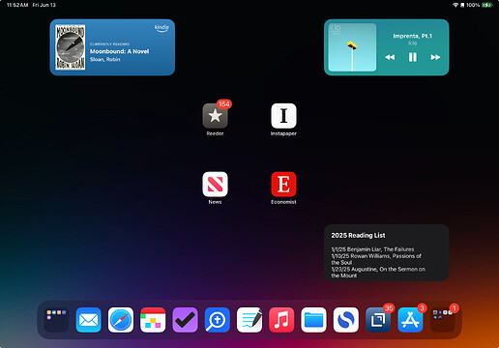Open Safari from the dock
Image resolution: width=499 pixels, height=348 pixels.
coord(121,320)
